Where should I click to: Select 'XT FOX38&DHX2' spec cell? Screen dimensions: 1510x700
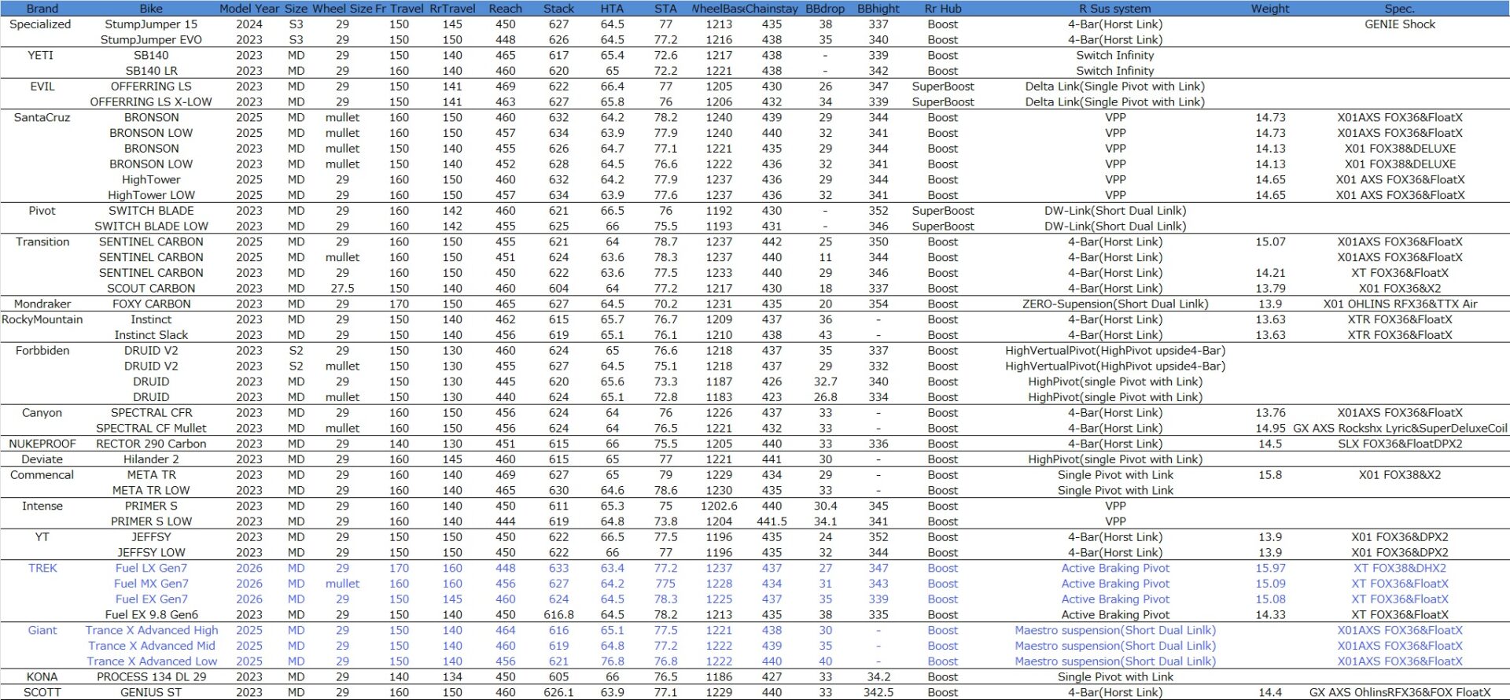(1399, 568)
